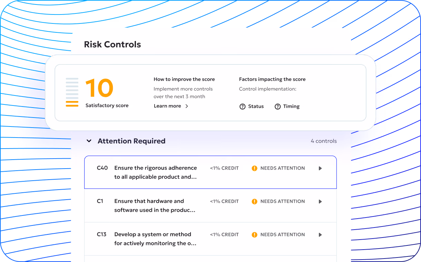421x262 pixels.
Task: Click the 4 controls count label
Action: click(x=324, y=141)
